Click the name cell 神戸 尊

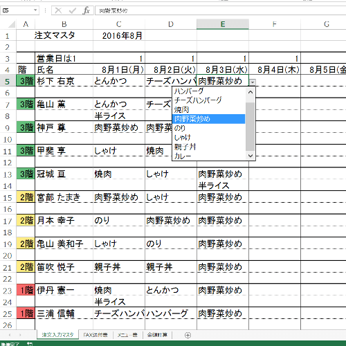(64, 127)
